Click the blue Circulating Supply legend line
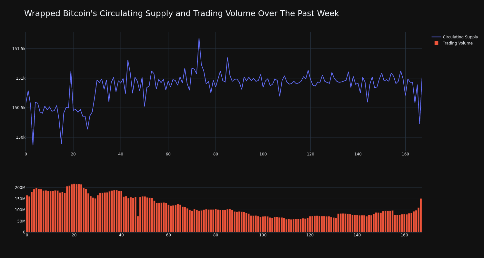Image resolution: width=484 pixels, height=258 pixels. [x=436, y=37]
